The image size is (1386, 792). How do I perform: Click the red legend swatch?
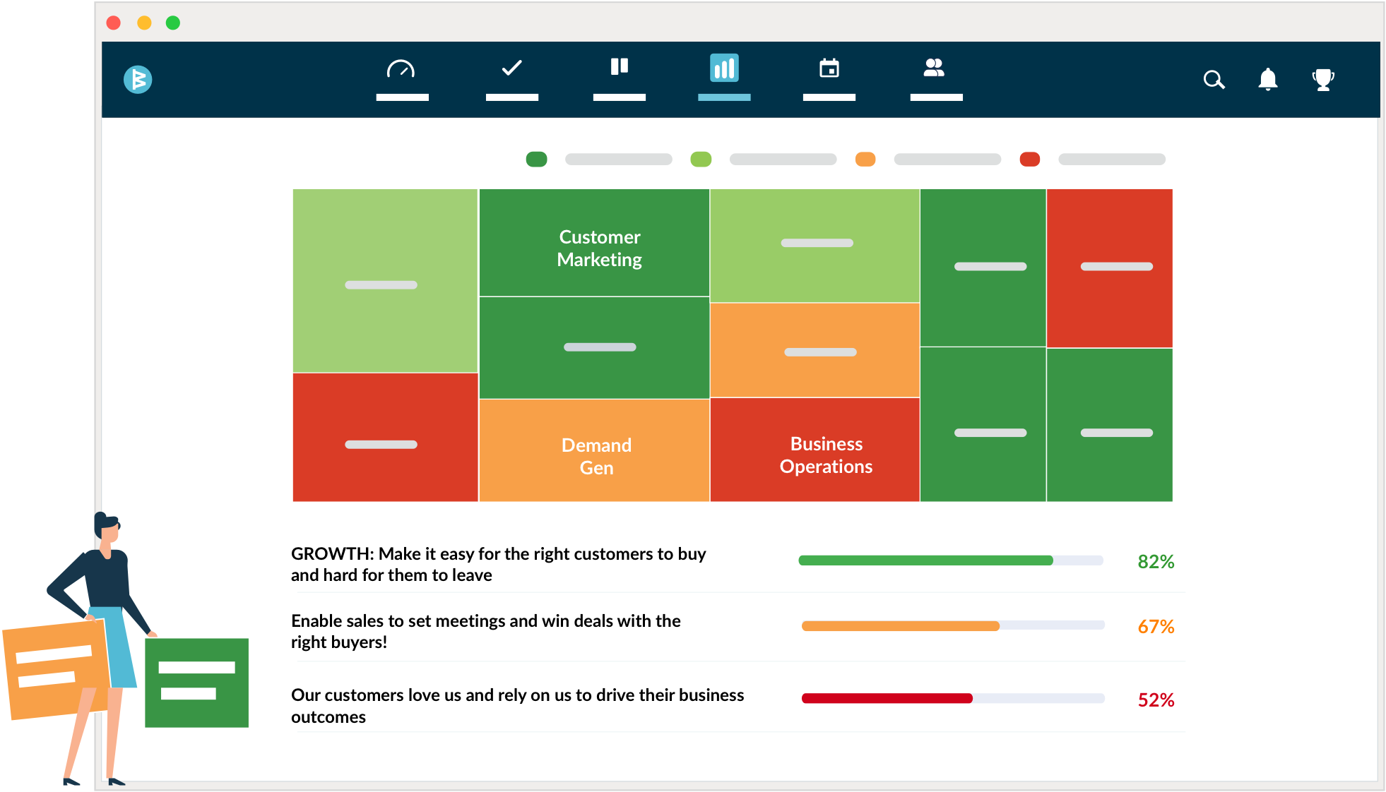tap(1029, 160)
